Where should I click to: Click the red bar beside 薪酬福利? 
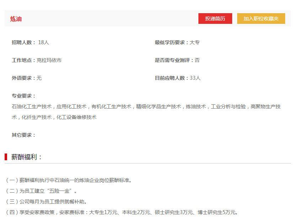[x=6, y=157]
